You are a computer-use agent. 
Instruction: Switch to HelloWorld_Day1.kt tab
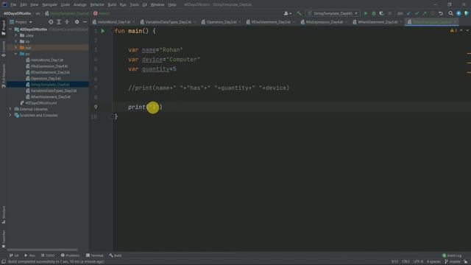(113, 22)
